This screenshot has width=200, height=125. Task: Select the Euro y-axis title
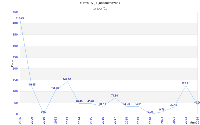pyautogui.click(x=12, y=63)
